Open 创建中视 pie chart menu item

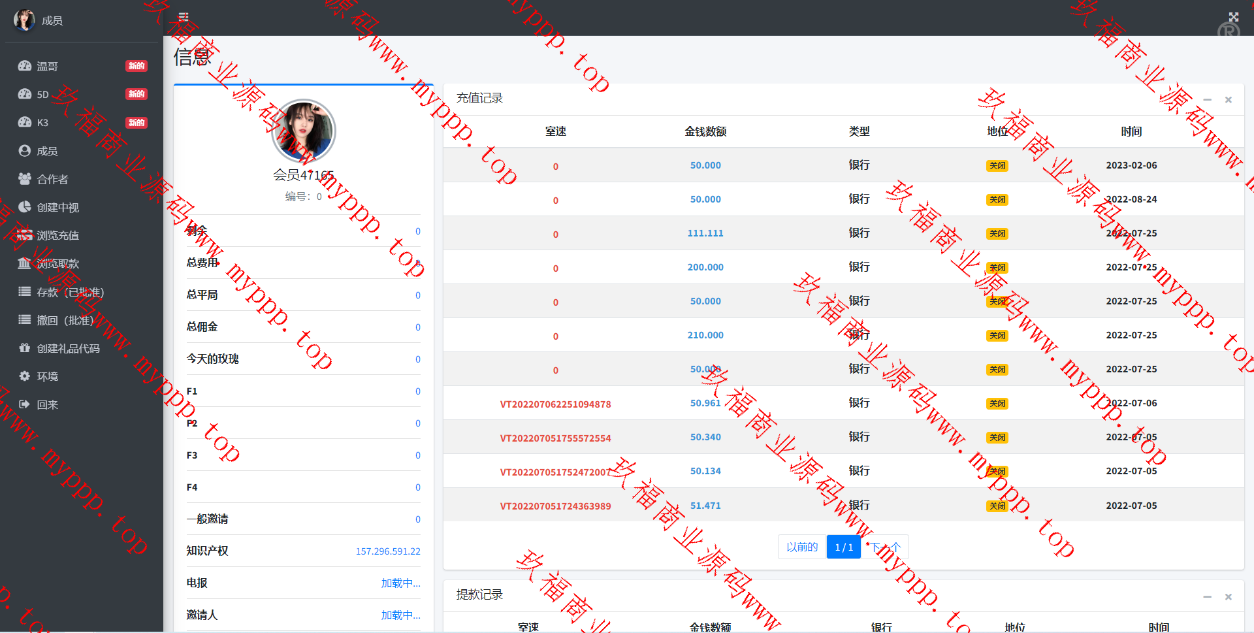25,207
